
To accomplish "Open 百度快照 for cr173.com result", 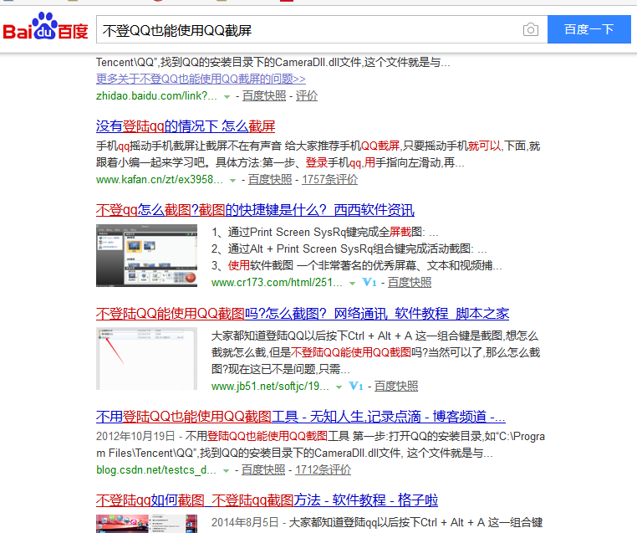I will (x=410, y=282).
